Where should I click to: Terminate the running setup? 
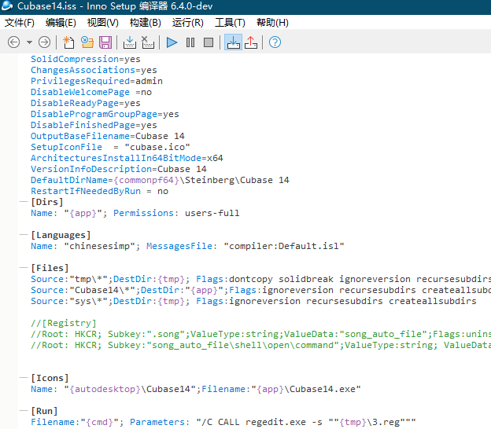(x=209, y=42)
